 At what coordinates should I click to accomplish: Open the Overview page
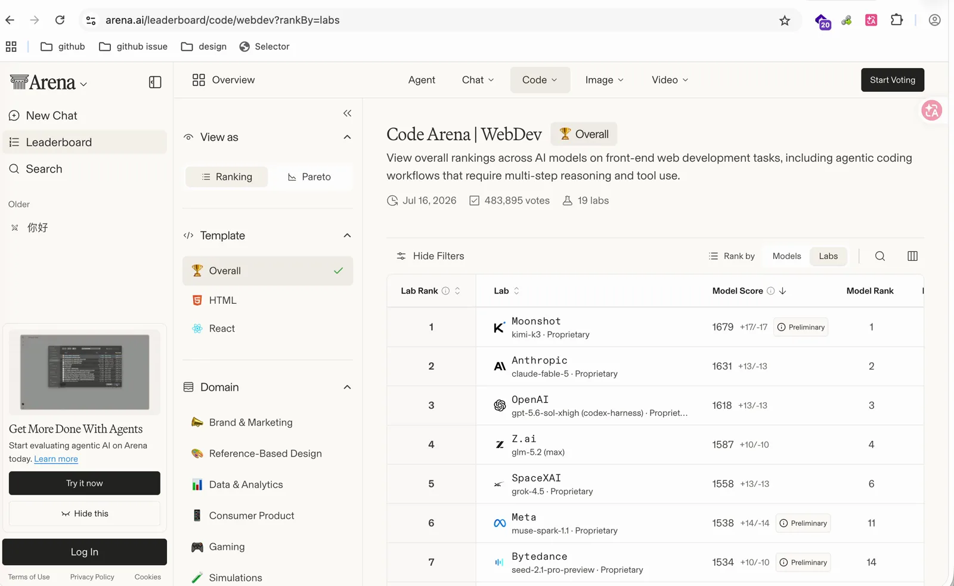(x=224, y=80)
